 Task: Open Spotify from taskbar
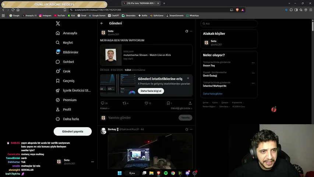coord(166,173)
